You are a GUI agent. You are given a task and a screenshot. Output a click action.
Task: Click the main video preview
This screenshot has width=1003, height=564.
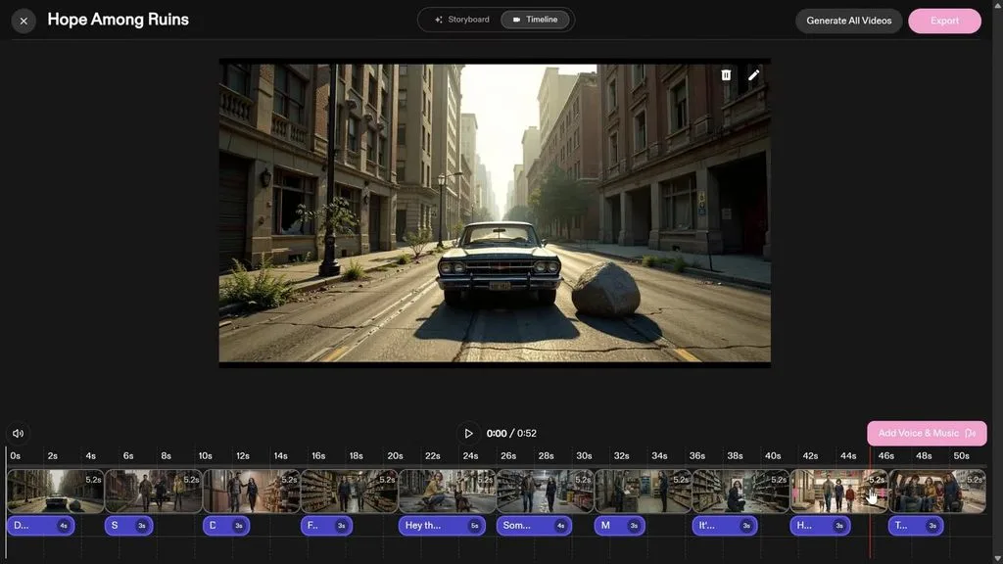coord(495,212)
